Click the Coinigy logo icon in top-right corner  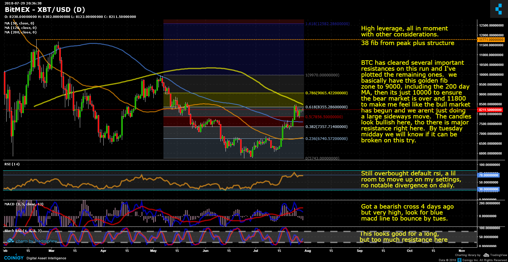[499, 9]
